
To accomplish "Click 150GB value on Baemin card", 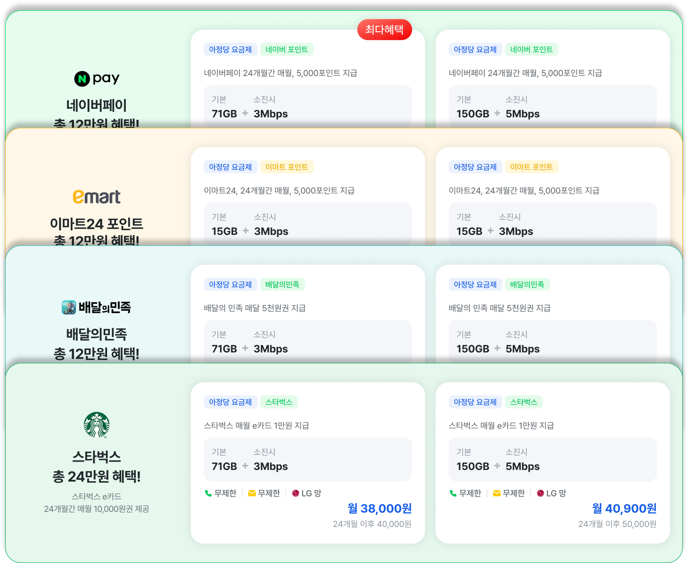I will [x=473, y=349].
